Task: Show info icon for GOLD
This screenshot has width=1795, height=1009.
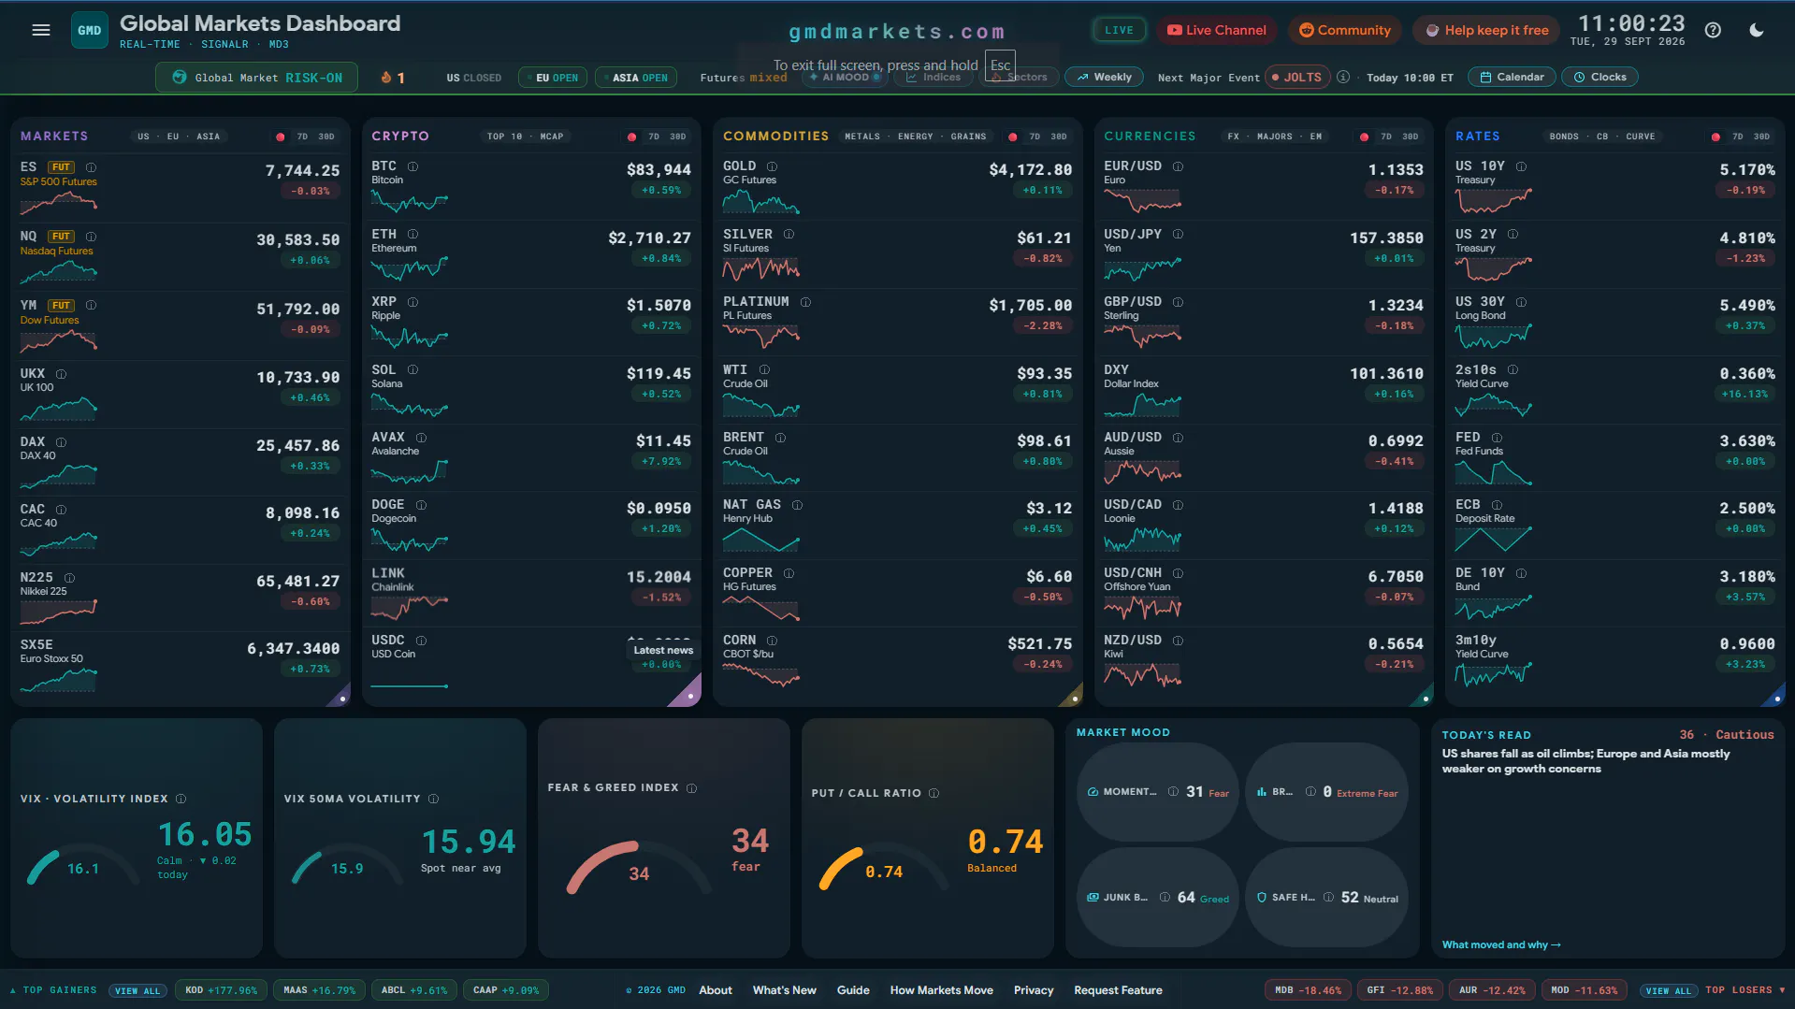Action: coord(772,166)
